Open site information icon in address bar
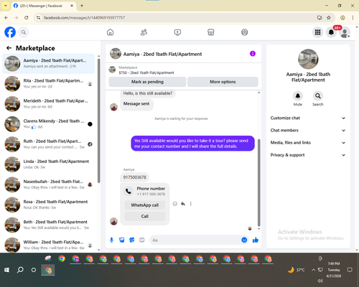The height and width of the screenshot is (287, 359). pos(38,18)
